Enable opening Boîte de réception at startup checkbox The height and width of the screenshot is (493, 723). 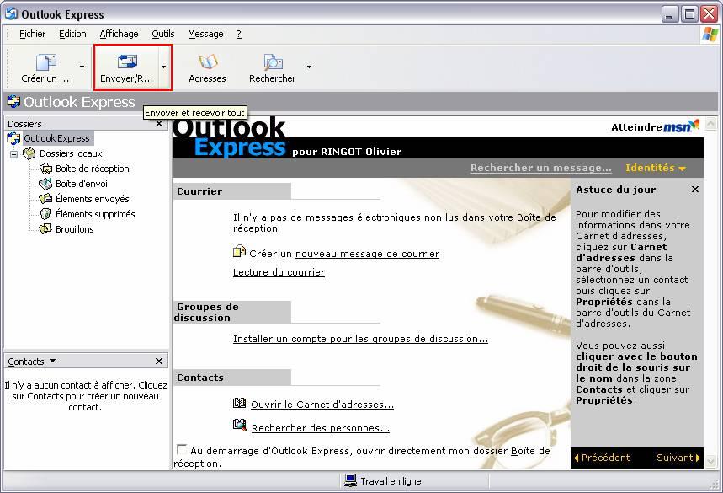(x=182, y=449)
